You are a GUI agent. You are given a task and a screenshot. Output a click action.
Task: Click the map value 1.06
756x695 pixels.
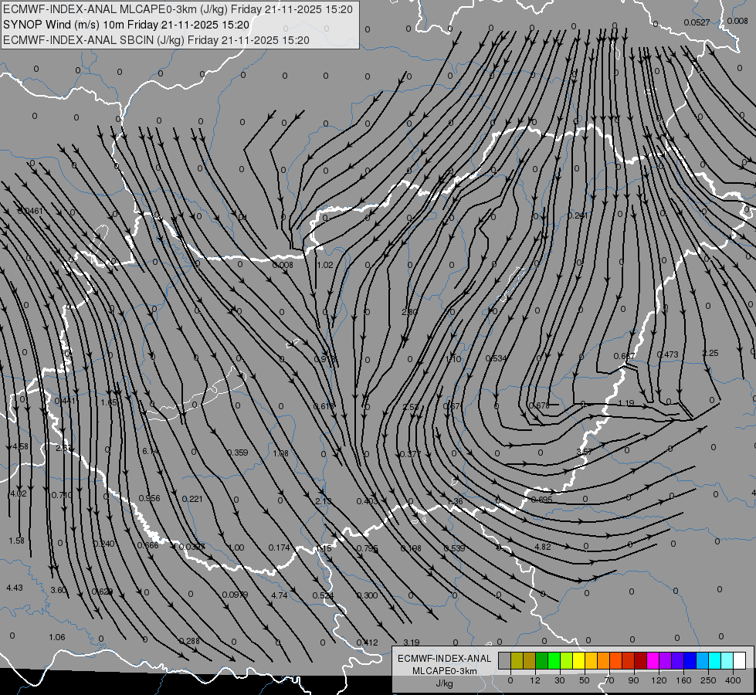click(x=57, y=637)
